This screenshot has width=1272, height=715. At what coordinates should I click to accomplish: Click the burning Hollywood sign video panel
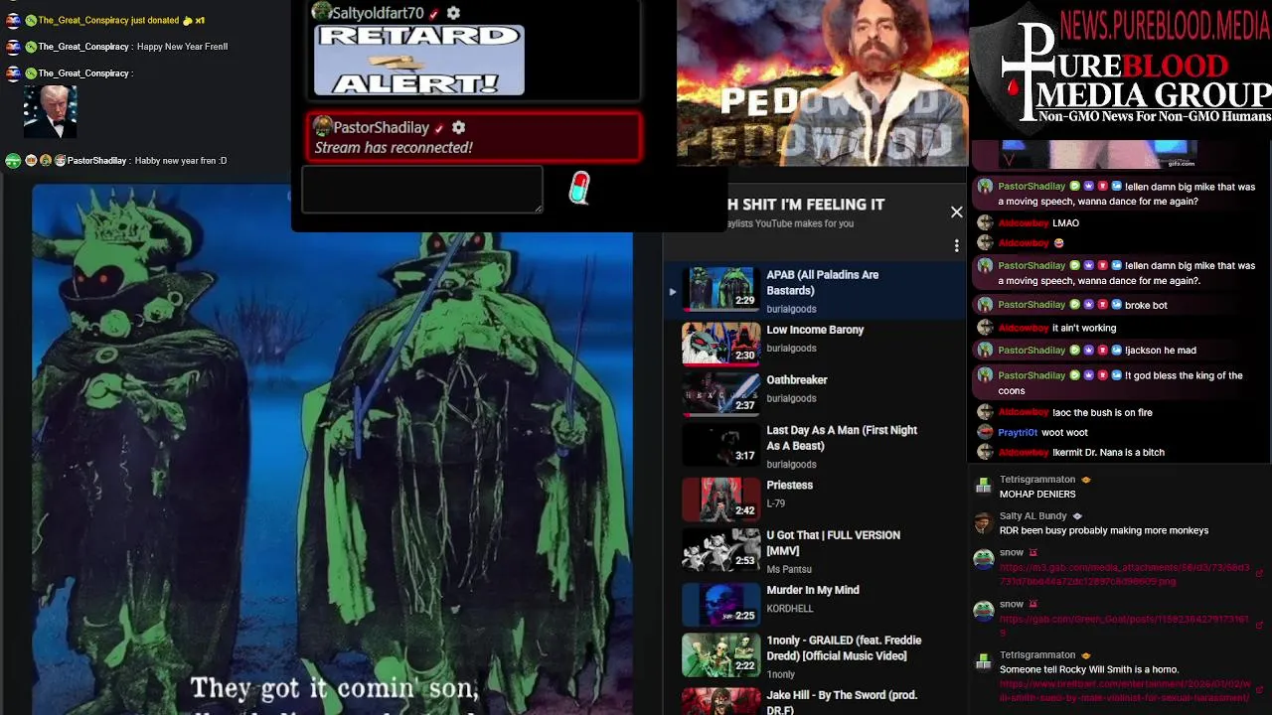tap(822, 82)
